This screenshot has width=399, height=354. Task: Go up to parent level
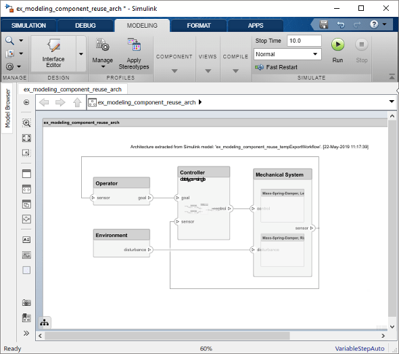77,102
